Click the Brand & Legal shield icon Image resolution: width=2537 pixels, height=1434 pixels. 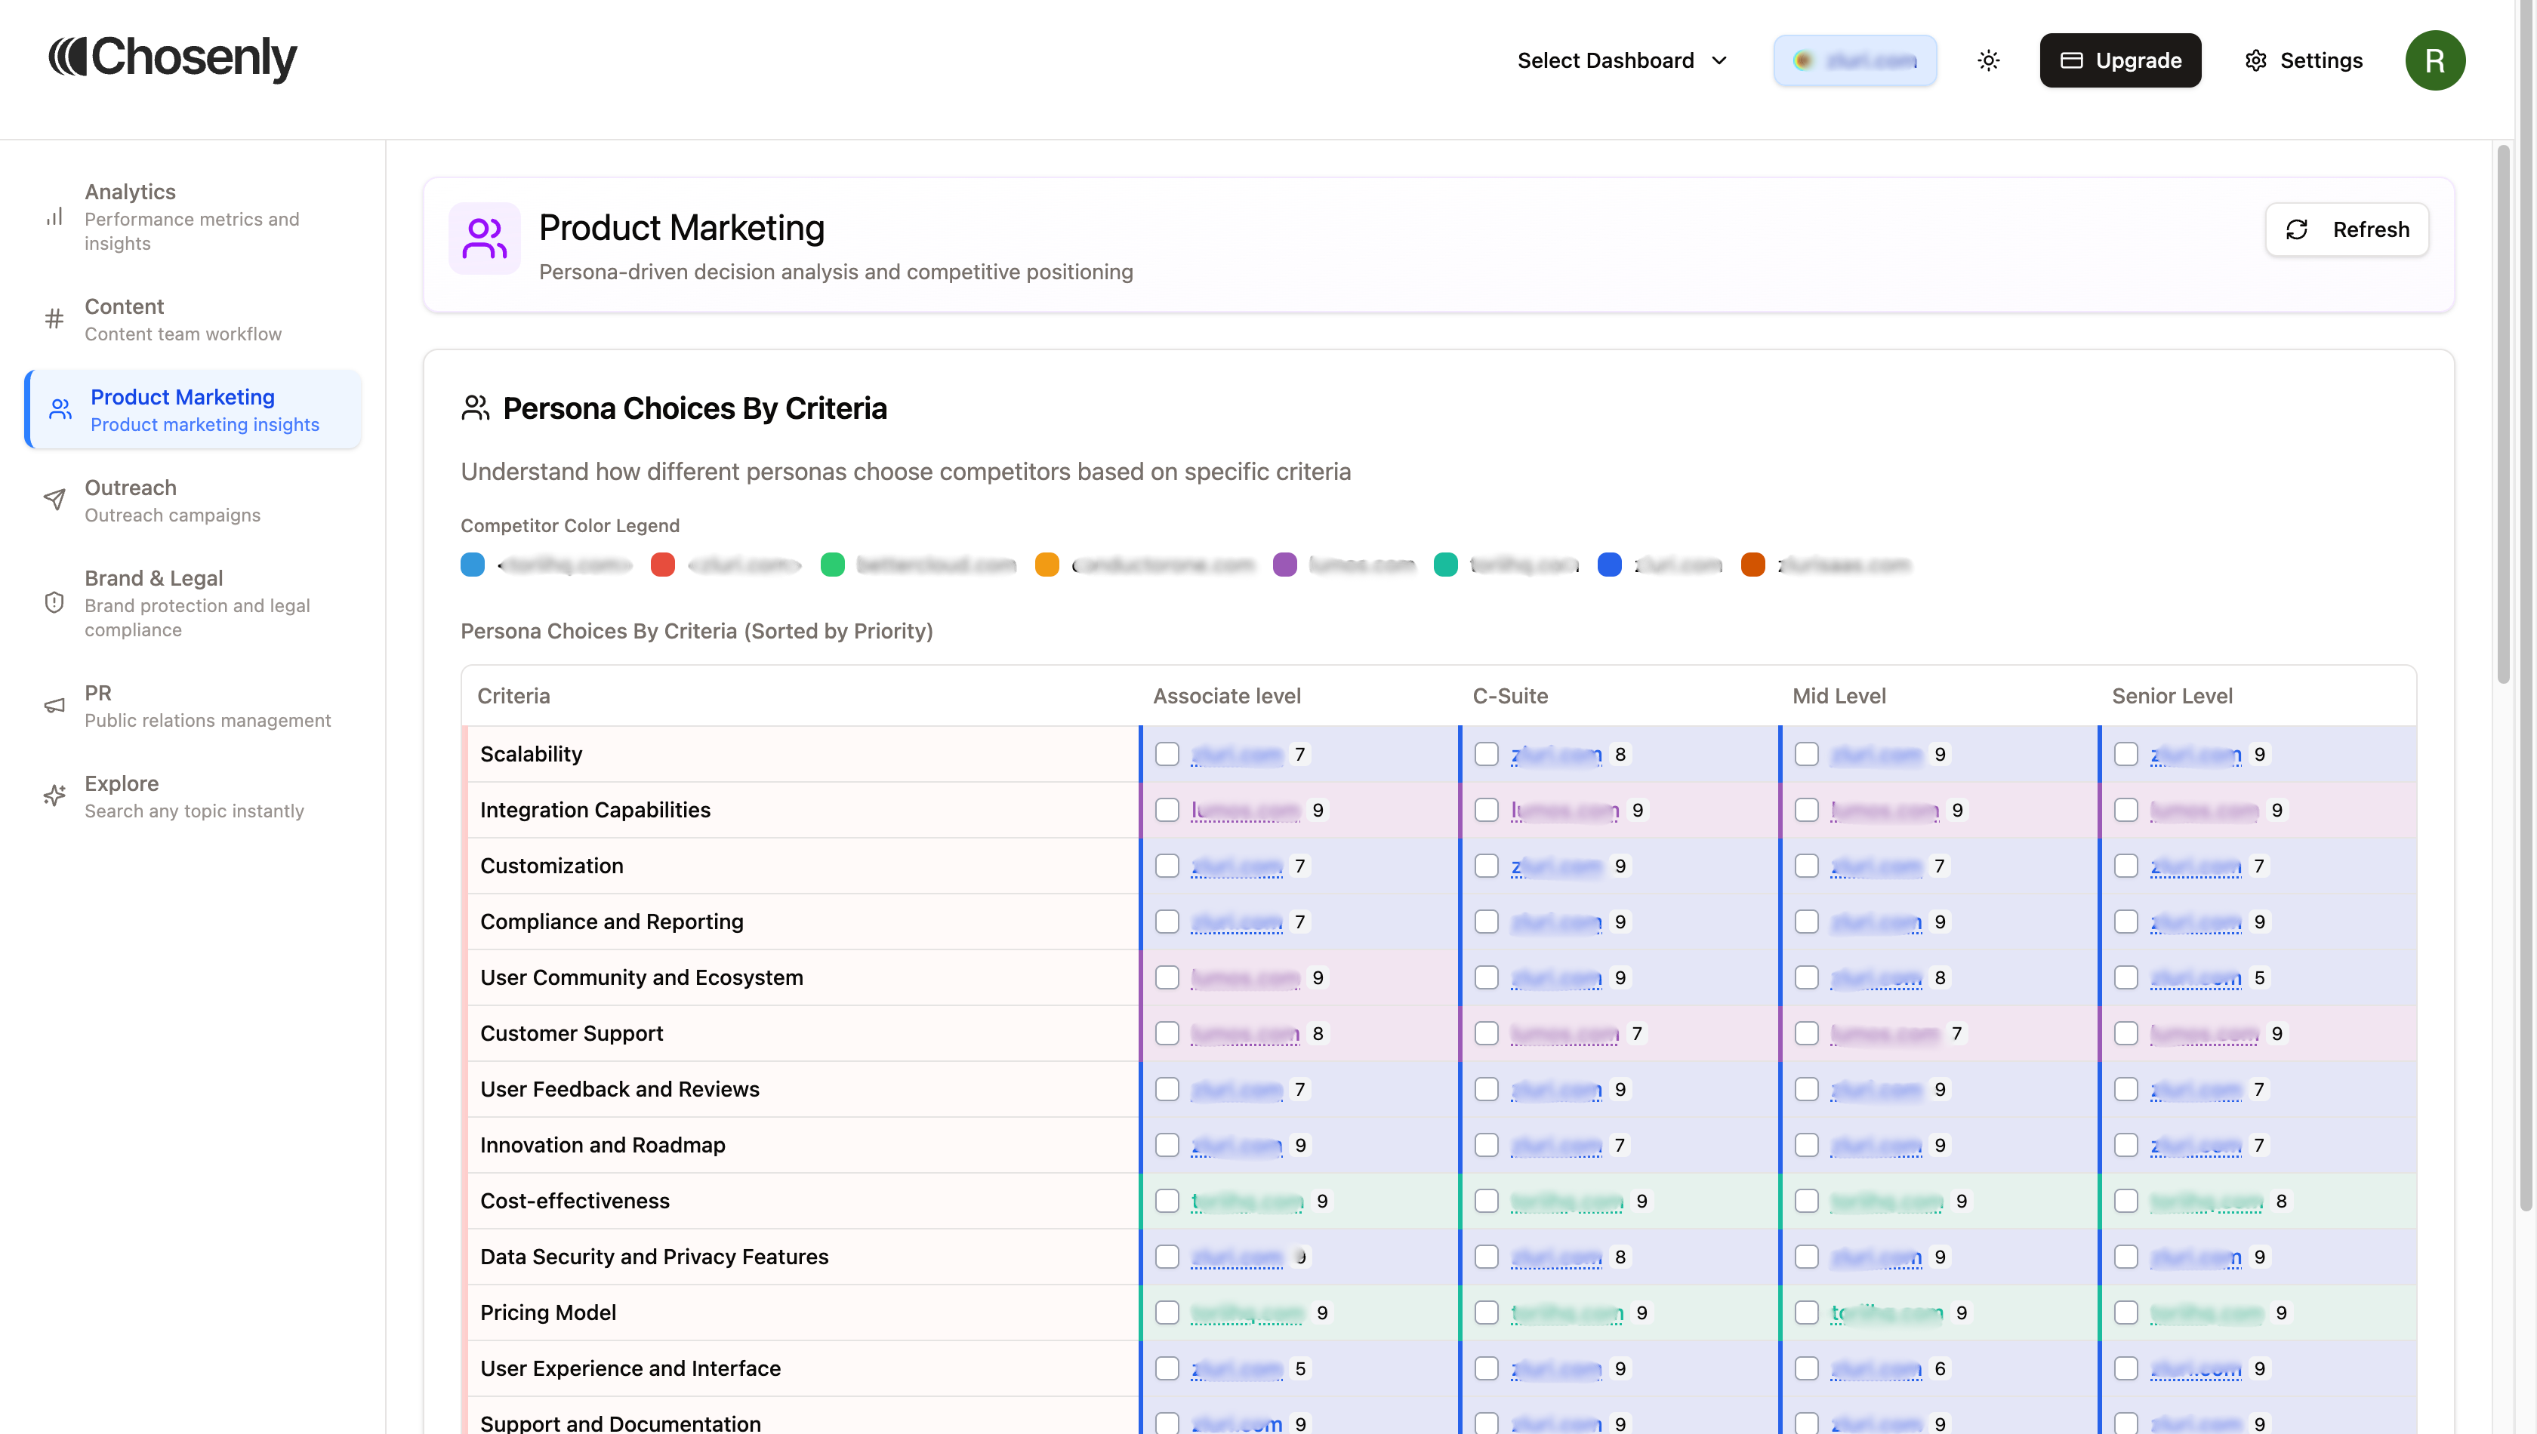[x=54, y=603]
